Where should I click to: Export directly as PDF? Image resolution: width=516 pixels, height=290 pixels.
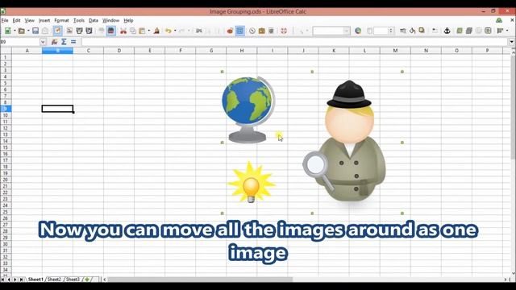point(69,31)
